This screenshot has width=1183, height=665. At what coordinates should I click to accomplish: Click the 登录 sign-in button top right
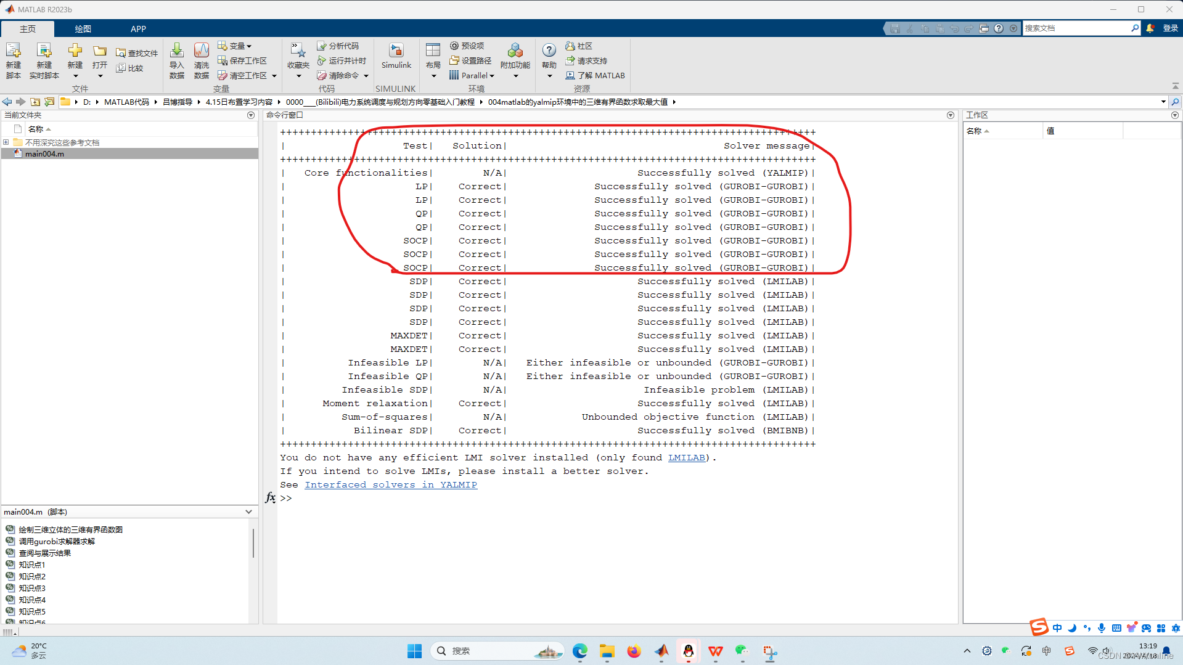pos(1170,28)
